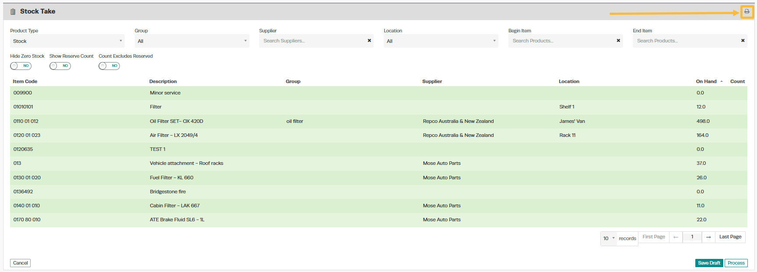Click the oil filter group cell
The image size is (757, 272).
click(x=294, y=121)
